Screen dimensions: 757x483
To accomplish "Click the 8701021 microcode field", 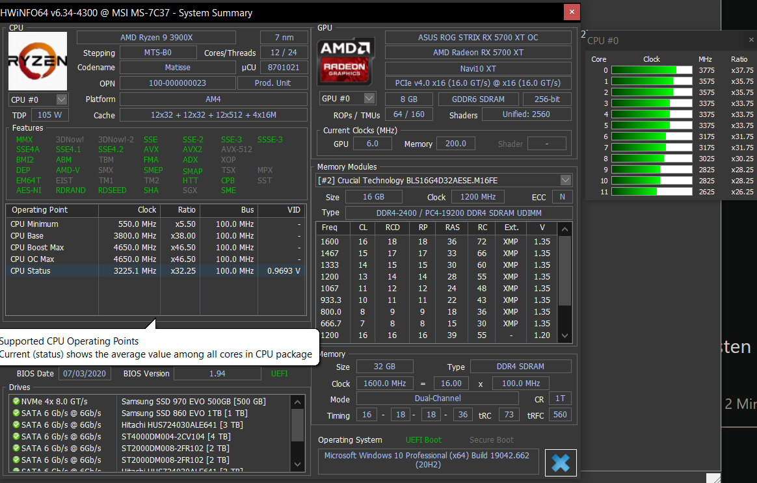I will (284, 67).
